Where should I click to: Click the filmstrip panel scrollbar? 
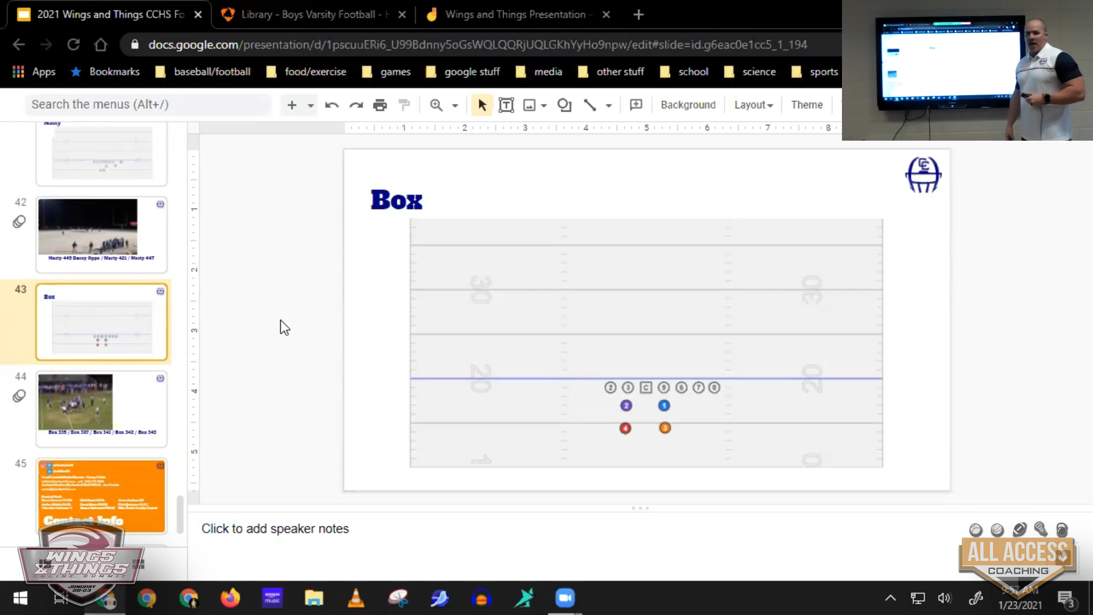(180, 514)
